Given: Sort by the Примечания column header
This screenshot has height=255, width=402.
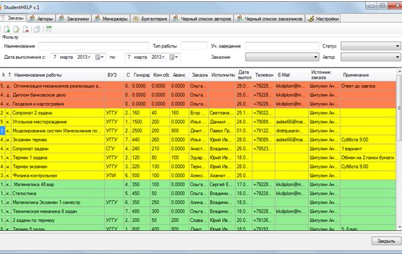Looking at the screenshot, I should [368, 75].
